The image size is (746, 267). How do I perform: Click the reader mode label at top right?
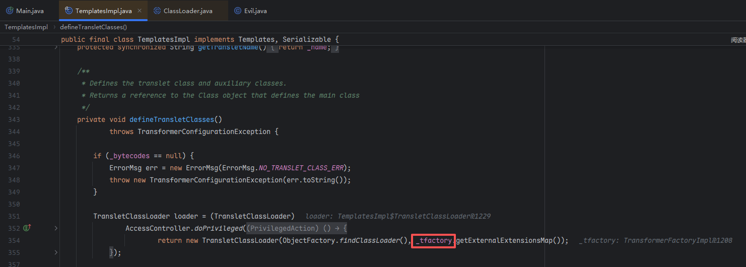(x=738, y=40)
